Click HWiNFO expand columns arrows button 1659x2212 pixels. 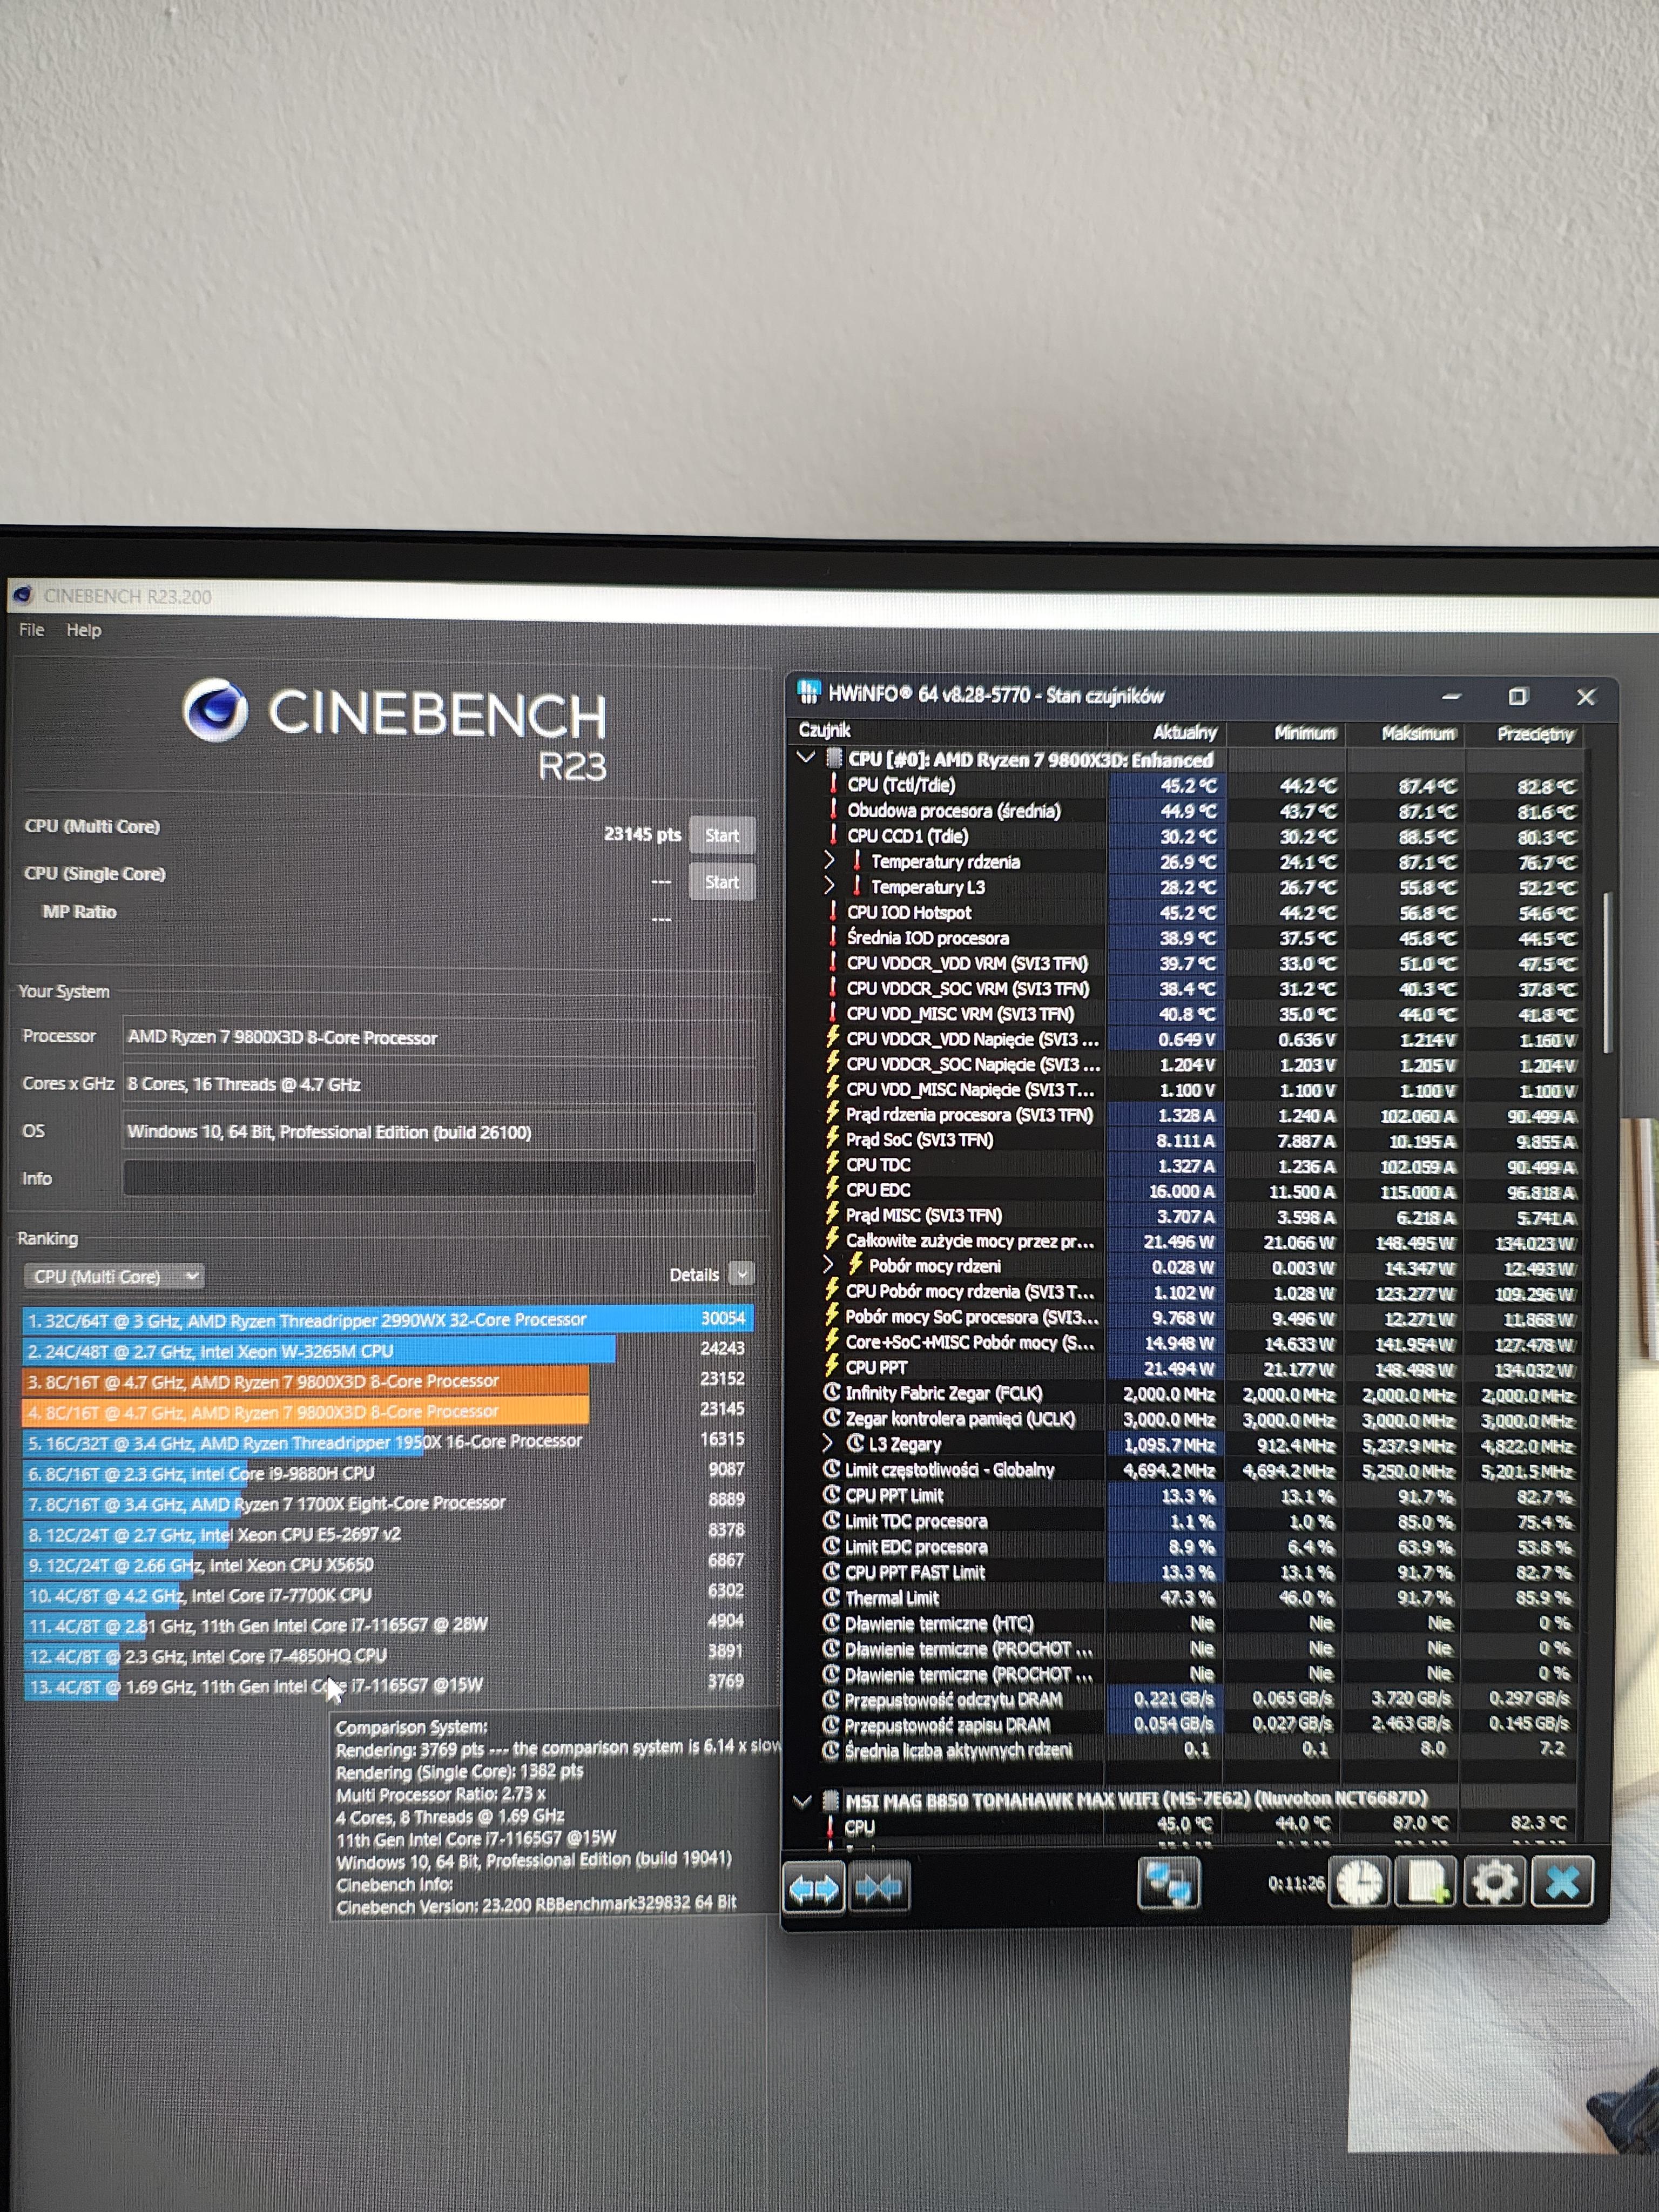click(x=813, y=1887)
